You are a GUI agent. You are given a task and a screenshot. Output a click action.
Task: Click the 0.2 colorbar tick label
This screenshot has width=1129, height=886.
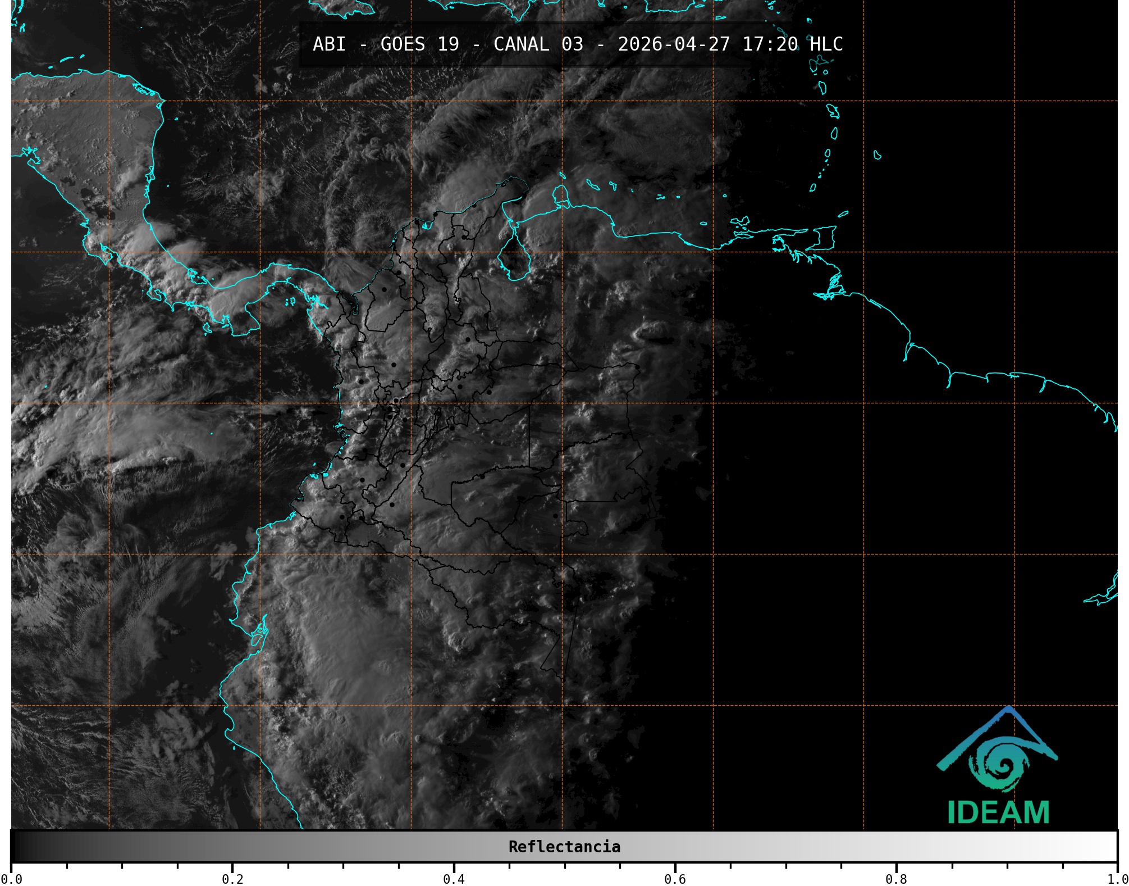click(232, 879)
